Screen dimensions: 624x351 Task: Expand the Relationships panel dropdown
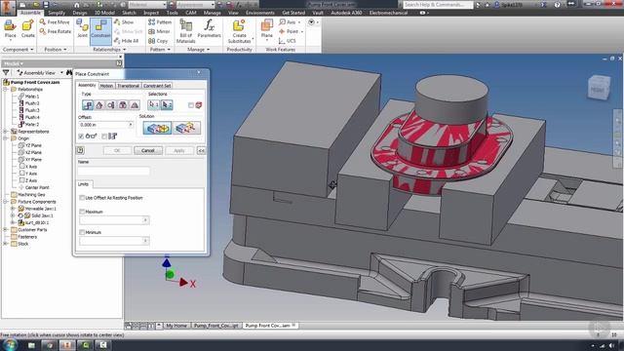tap(125, 50)
